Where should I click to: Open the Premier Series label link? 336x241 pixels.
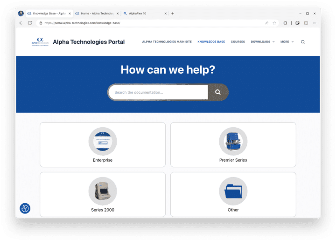(233, 160)
